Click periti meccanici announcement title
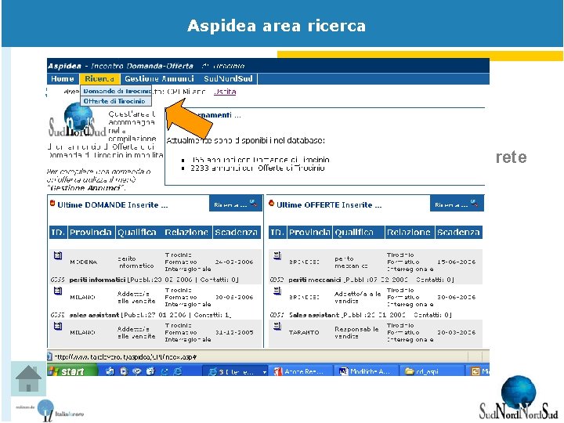This screenshot has height=423, width=564. (x=315, y=280)
